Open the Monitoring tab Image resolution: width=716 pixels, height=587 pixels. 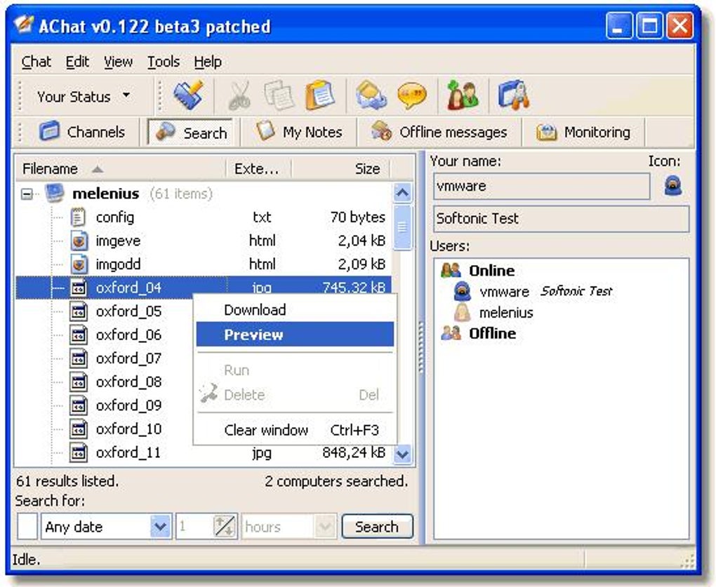[x=583, y=132]
